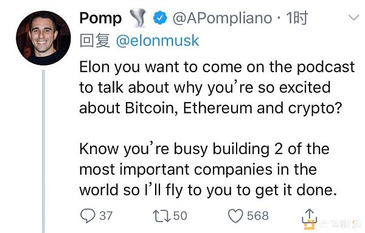Click the reply speech bubble icon

pyautogui.click(x=88, y=215)
